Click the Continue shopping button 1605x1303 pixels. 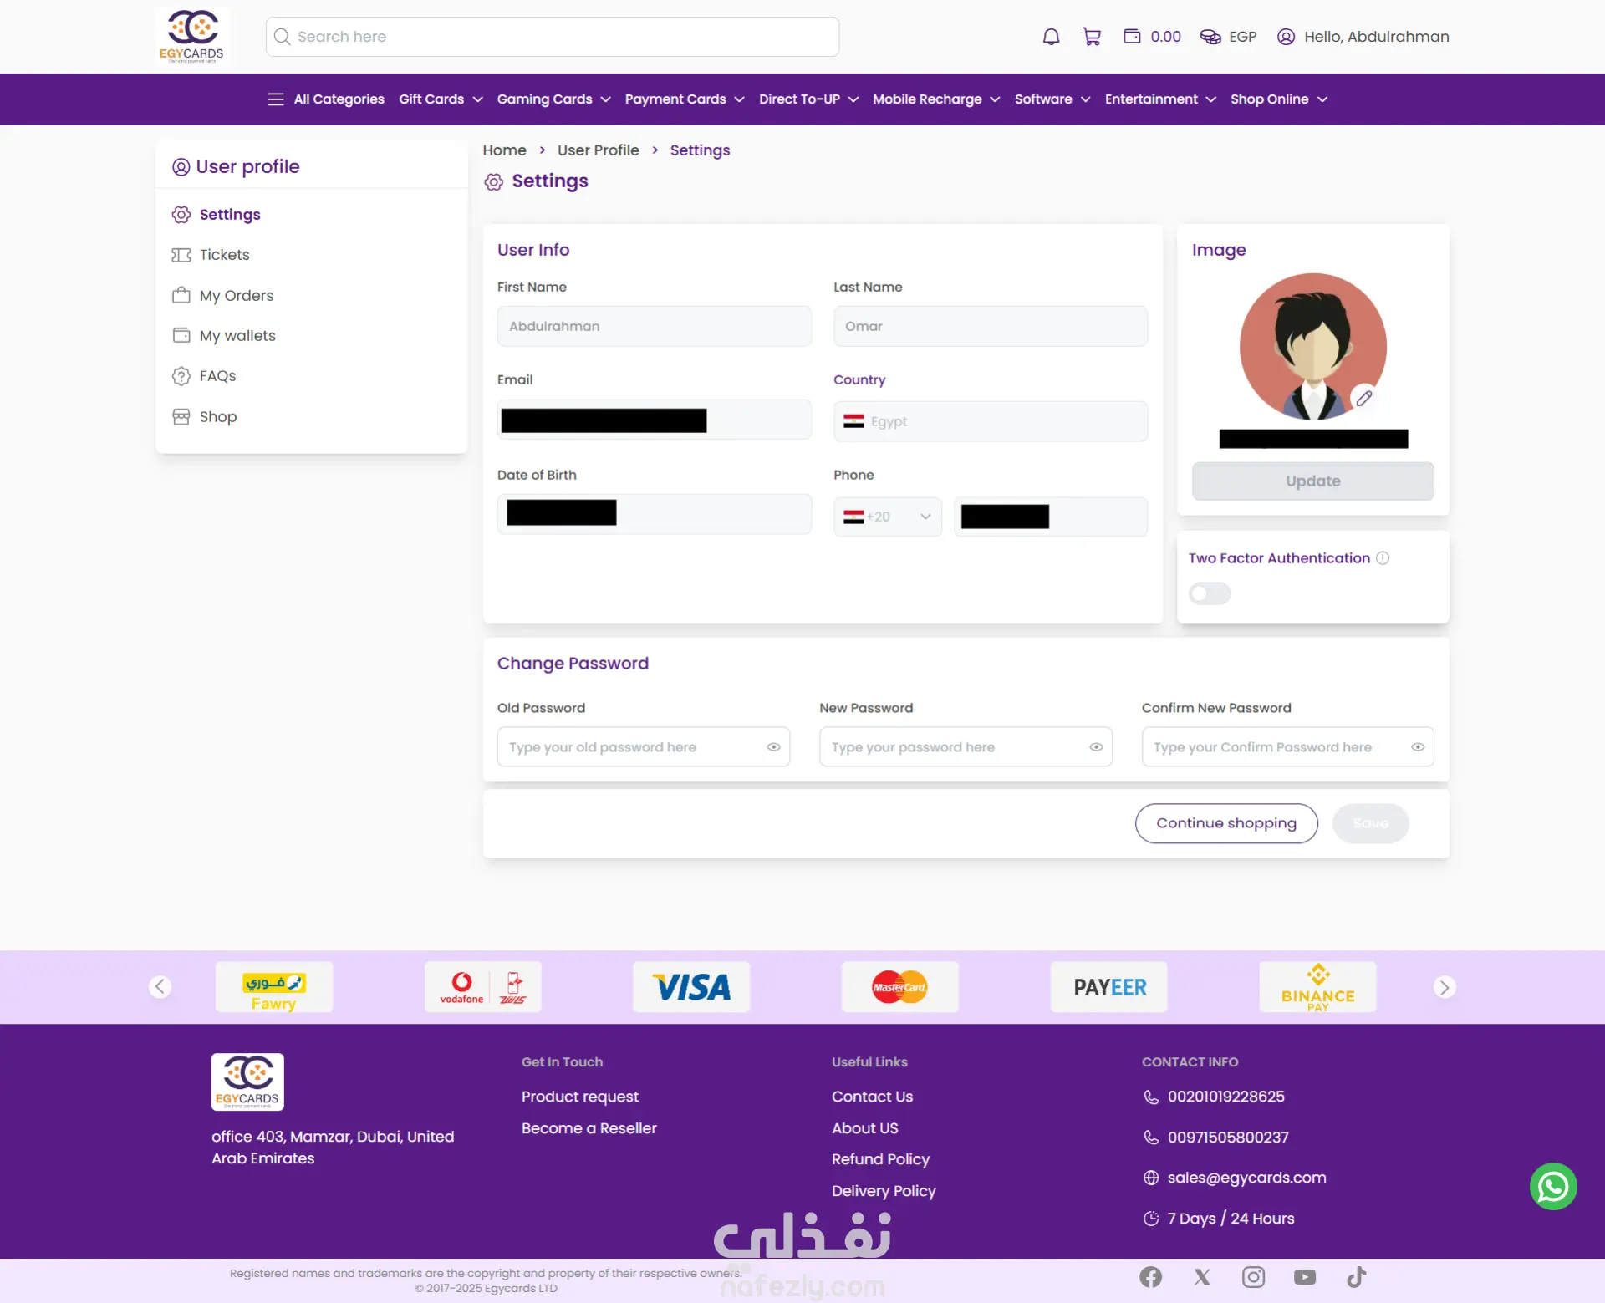click(1225, 823)
